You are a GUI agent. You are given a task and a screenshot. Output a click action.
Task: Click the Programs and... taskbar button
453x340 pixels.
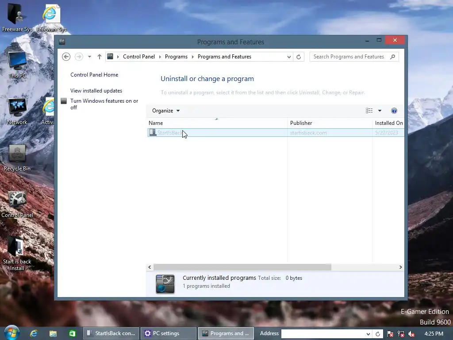coord(226,333)
